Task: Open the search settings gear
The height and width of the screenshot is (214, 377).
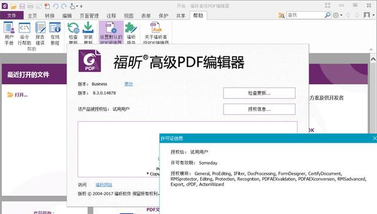Action: [x=336, y=15]
